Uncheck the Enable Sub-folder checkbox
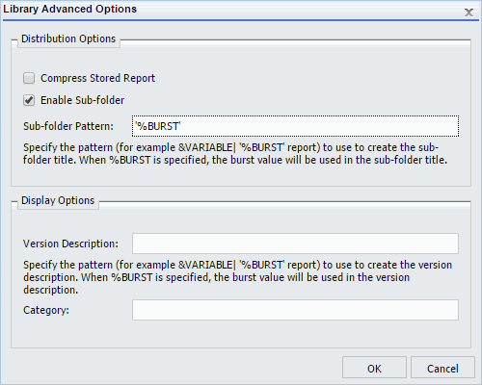 tap(29, 100)
